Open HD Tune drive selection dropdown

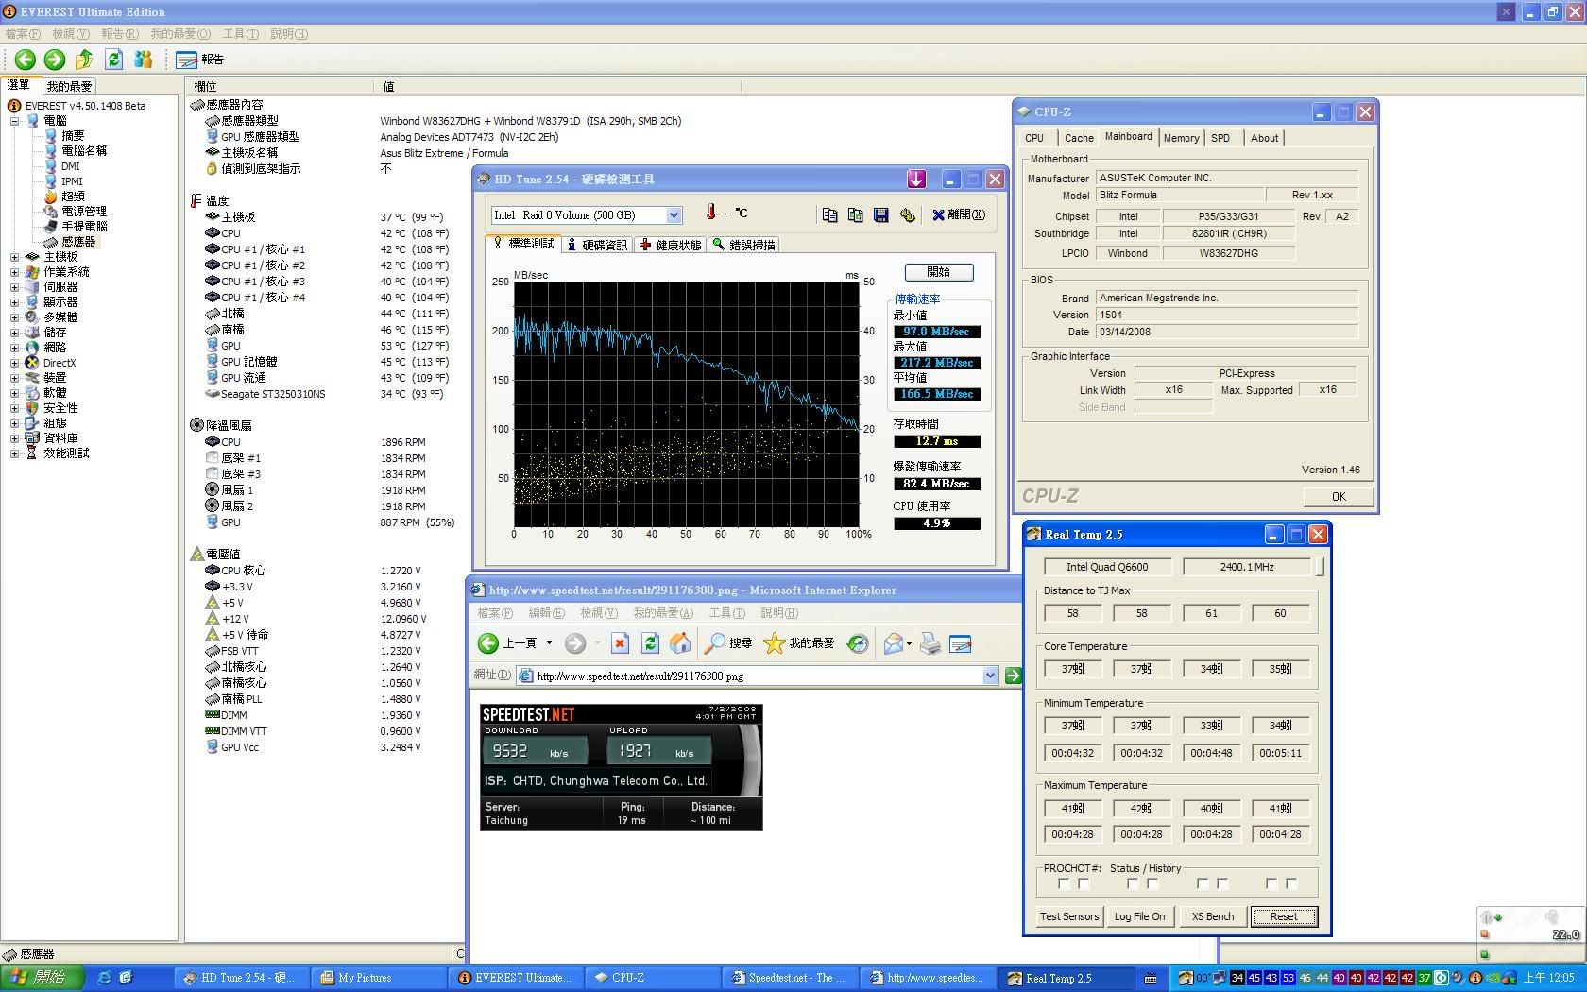pyautogui.click(x=674, y=215)
